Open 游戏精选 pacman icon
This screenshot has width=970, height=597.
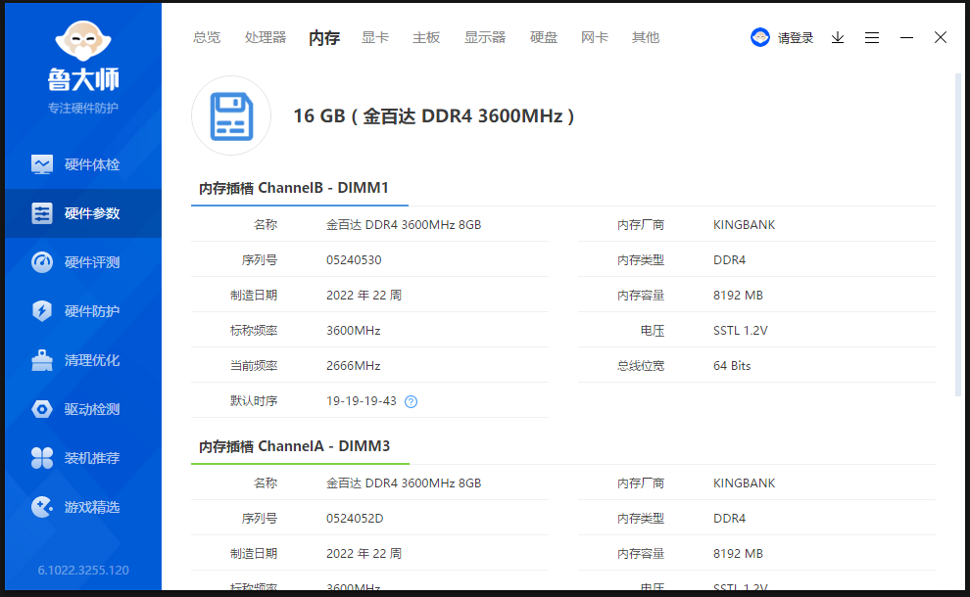coord(42,507)
